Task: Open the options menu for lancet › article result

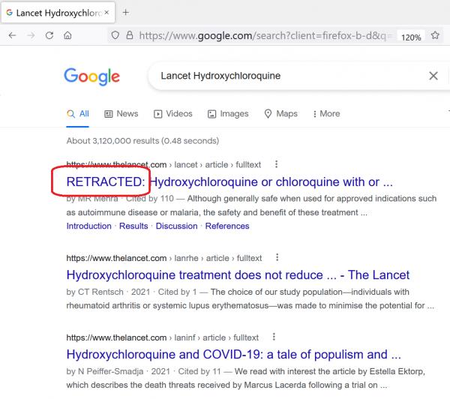Action: tap(276, 164)
